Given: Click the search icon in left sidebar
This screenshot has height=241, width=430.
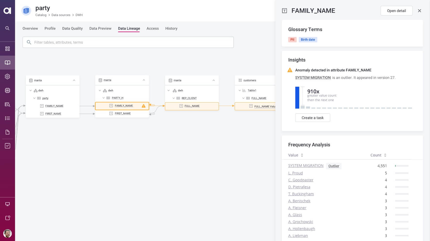Looking at the screenshot, I should pos(7,28).
